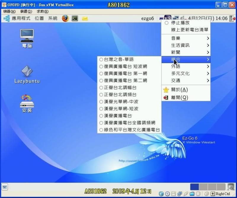Click VirtualBox floppy disk status icon
The width and height of the screenshot is (237, 198).
click(x=173, y=194)
